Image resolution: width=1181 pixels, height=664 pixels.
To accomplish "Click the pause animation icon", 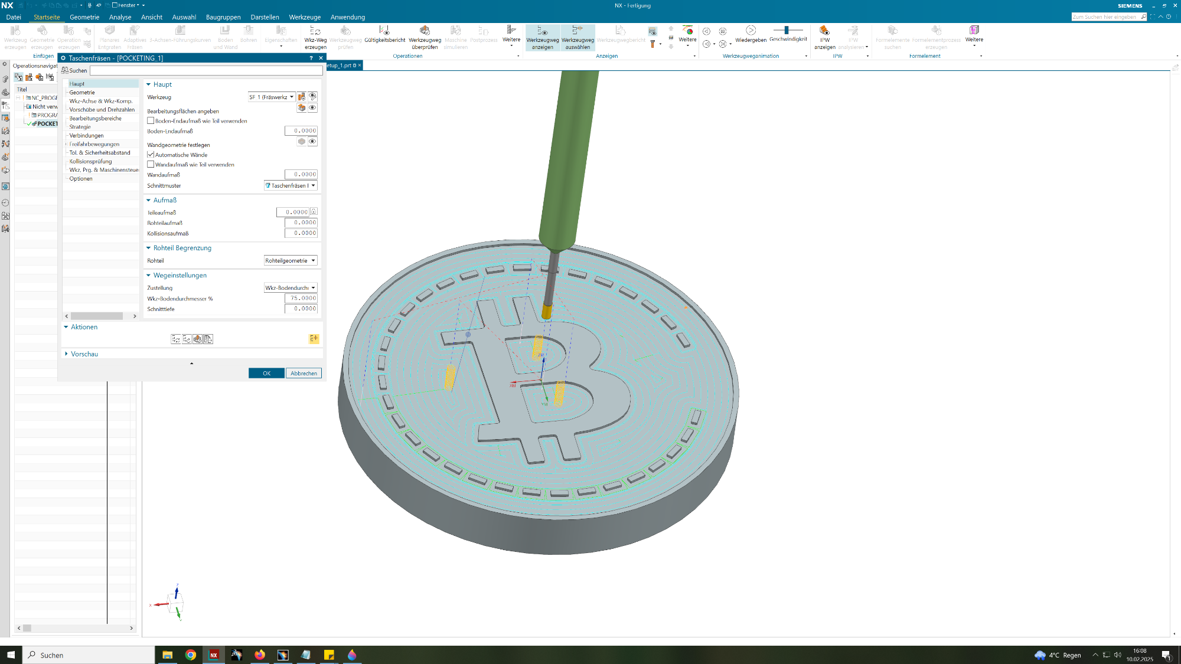I will tap(723, 31).
